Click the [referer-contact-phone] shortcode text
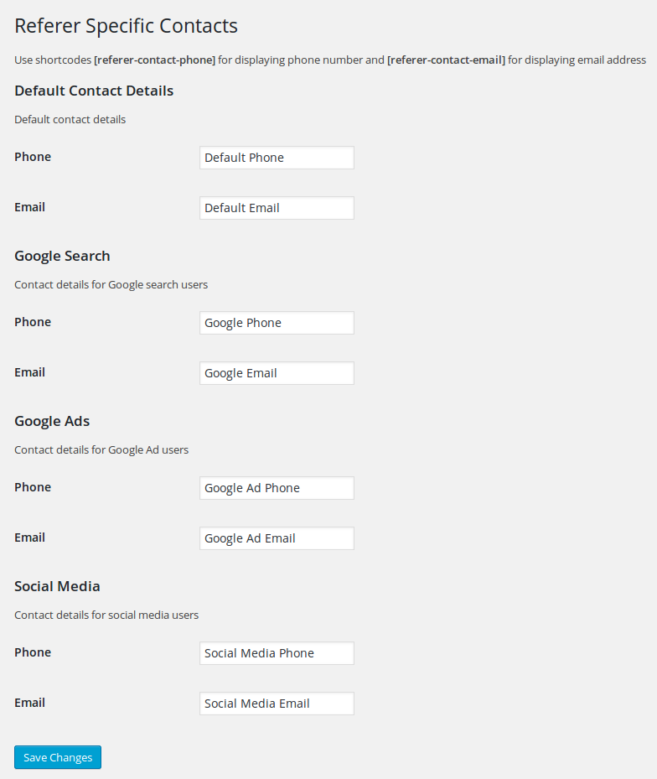 [154, 60]
